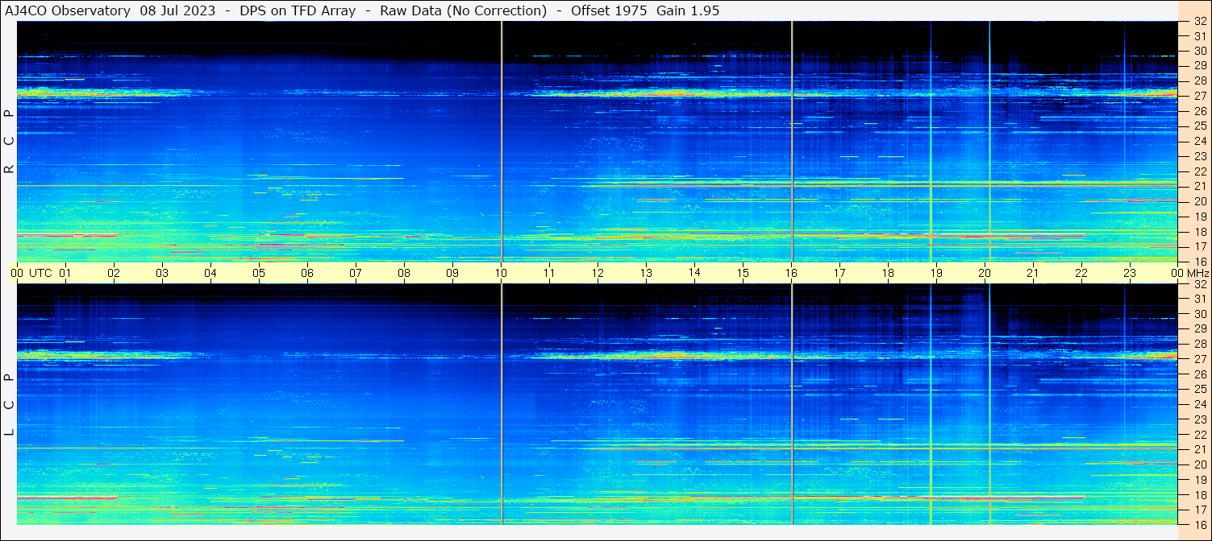The height and width of the screenshot is (541, 1212).
Task: Click the 16 MHz label of lower LCP panel
Action: point(1199,524)
